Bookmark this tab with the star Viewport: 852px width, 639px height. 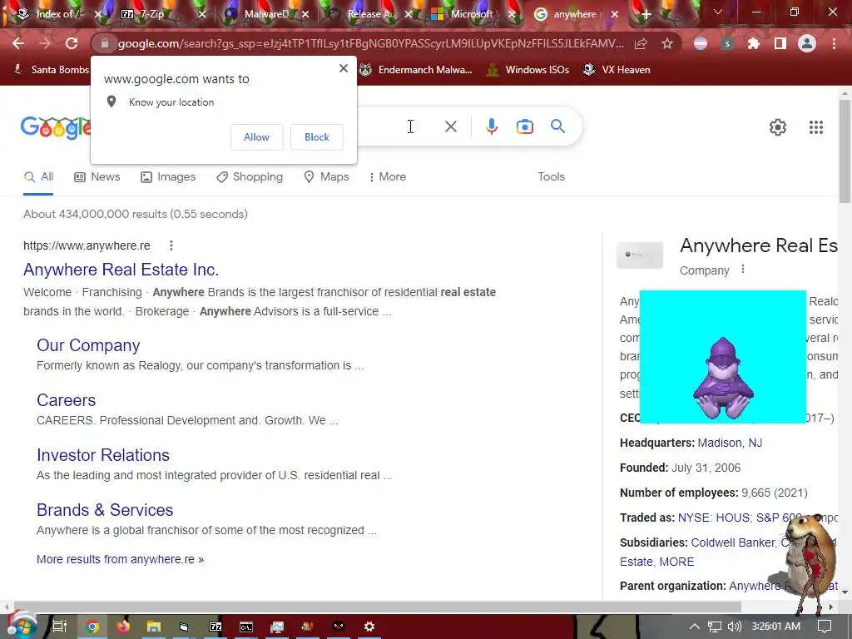[667, 43]
